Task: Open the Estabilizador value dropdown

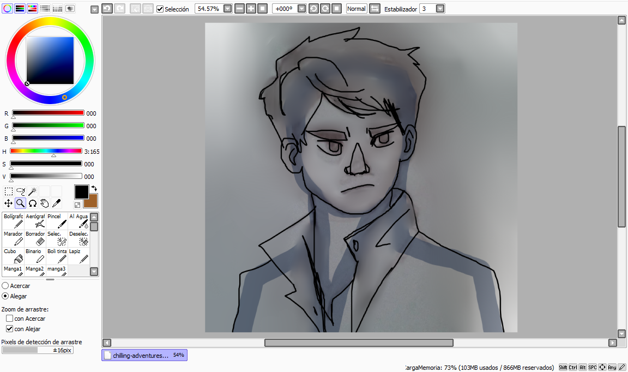Action: pyautogui.click(x=440, y=8)
